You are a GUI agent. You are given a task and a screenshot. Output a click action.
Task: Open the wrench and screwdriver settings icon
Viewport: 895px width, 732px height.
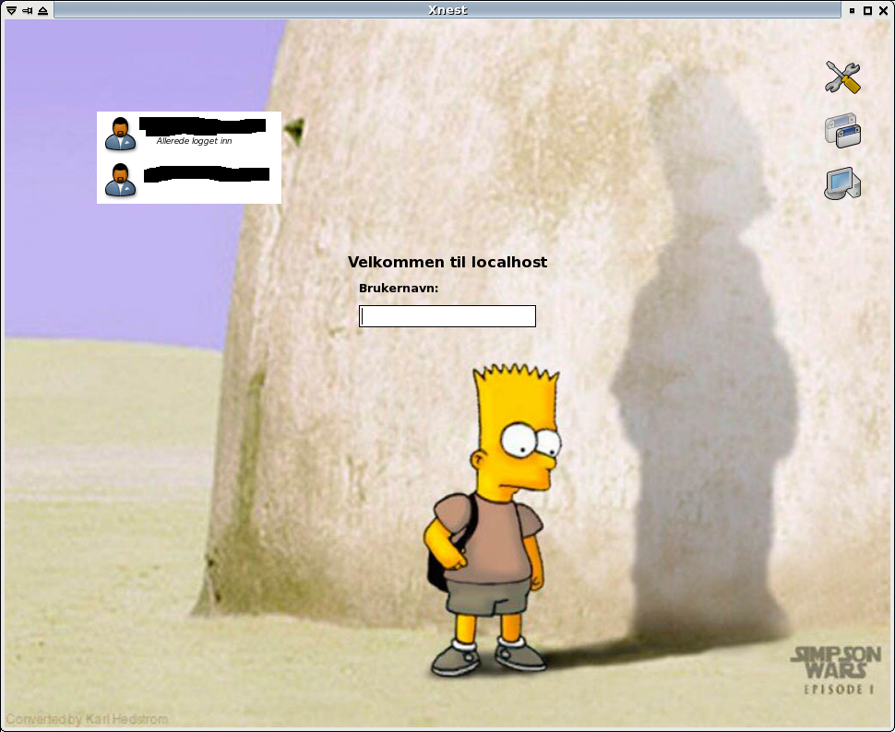842,77
